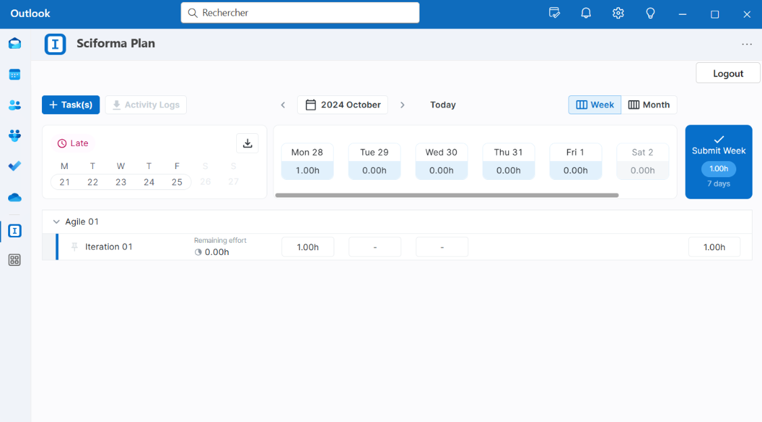Image resolution: width=762 pixels, height=422 pixels.
Task: Pin the Iteration 01 task
Action: tap(74, 247)
